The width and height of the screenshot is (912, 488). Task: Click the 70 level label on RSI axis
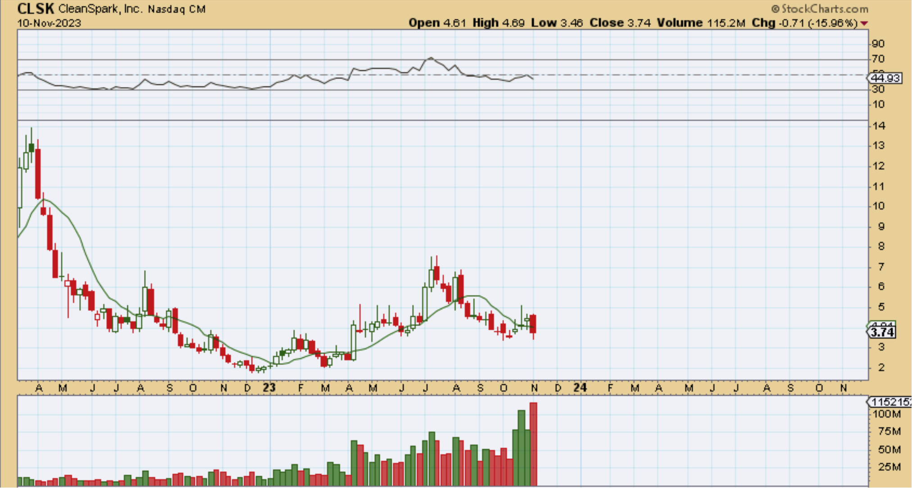pos(878,59)
